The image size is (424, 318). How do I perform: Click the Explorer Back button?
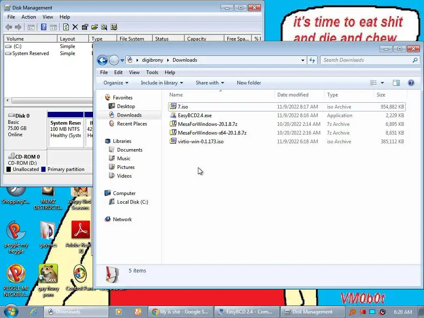(x=103, y=60)
